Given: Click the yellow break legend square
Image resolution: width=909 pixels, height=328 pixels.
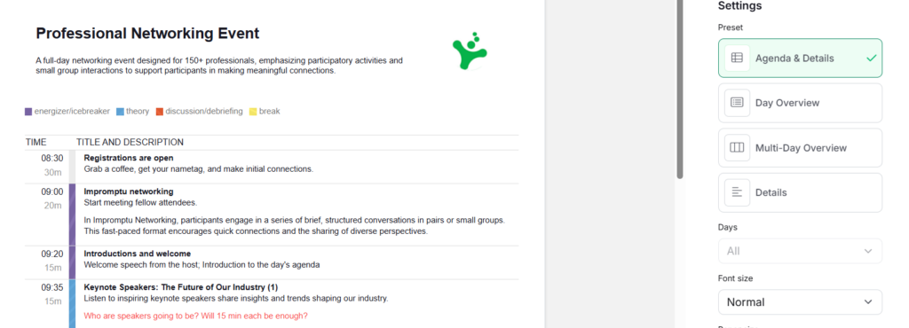Looking at the screenshot, I should [x=253, y=112].
